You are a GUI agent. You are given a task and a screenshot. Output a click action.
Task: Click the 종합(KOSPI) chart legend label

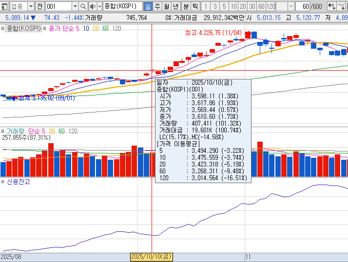tap(24, 29)
